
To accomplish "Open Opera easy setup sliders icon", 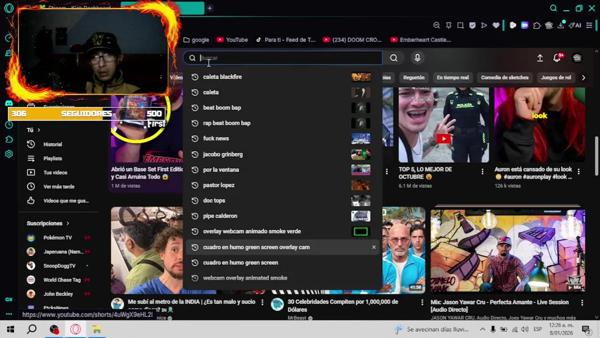I will coord(589,25).
